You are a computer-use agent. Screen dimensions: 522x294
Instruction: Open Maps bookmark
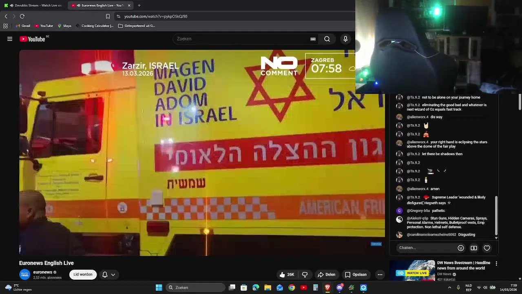(64, 26)
